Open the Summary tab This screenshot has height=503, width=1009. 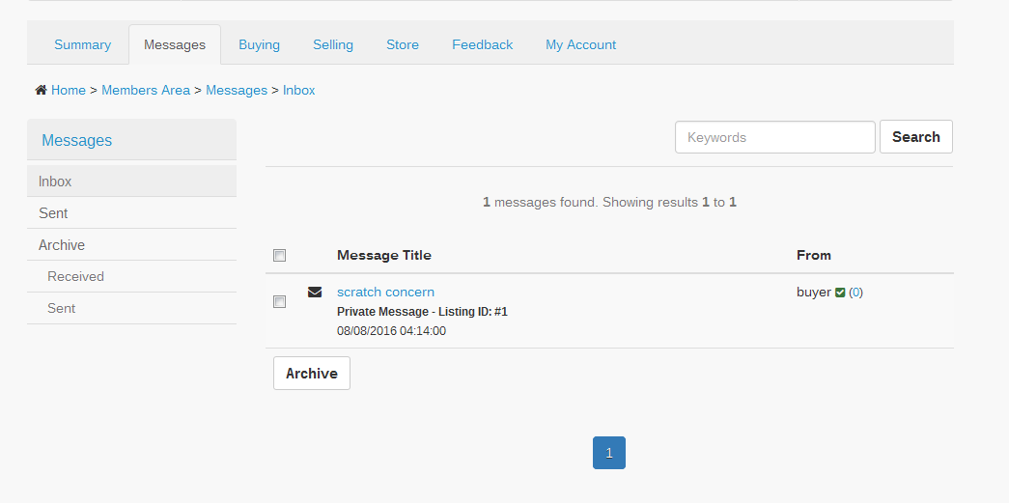[x=82, y=44]
